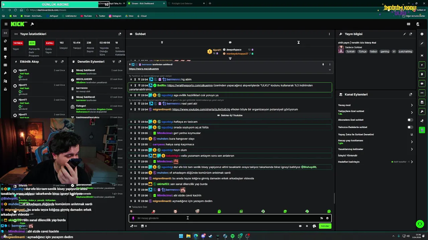The width and height of the screenshot is (428, 240).
Task: Pop out the Etkinlik Akışı panel
Action: point(62,62)
